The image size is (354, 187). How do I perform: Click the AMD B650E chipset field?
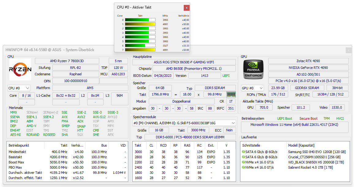(x=194, y=69)
